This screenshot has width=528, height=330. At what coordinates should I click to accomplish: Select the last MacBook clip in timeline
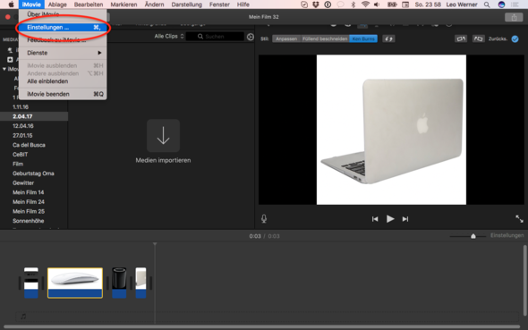pos(141,283)
